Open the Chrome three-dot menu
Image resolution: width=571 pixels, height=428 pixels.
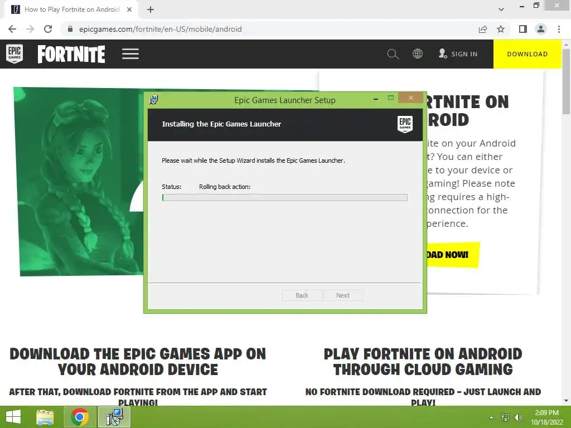point(559,29)
